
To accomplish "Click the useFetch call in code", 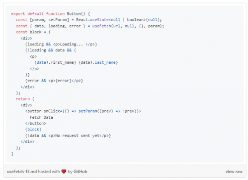I will [101, 26].
